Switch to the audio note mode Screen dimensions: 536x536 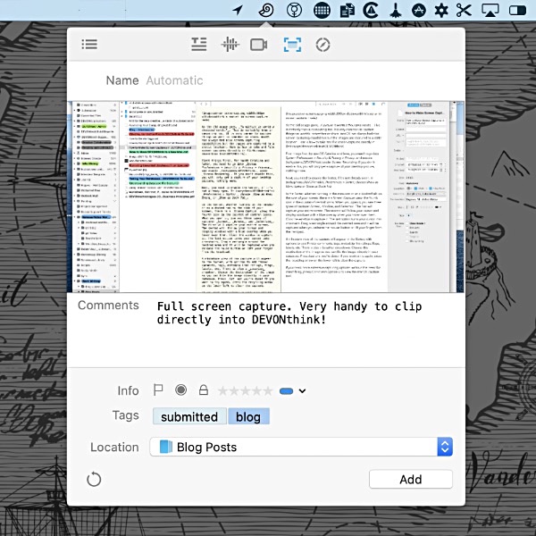(230, 45)
